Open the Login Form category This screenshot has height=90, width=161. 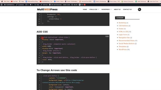[123, 34]
